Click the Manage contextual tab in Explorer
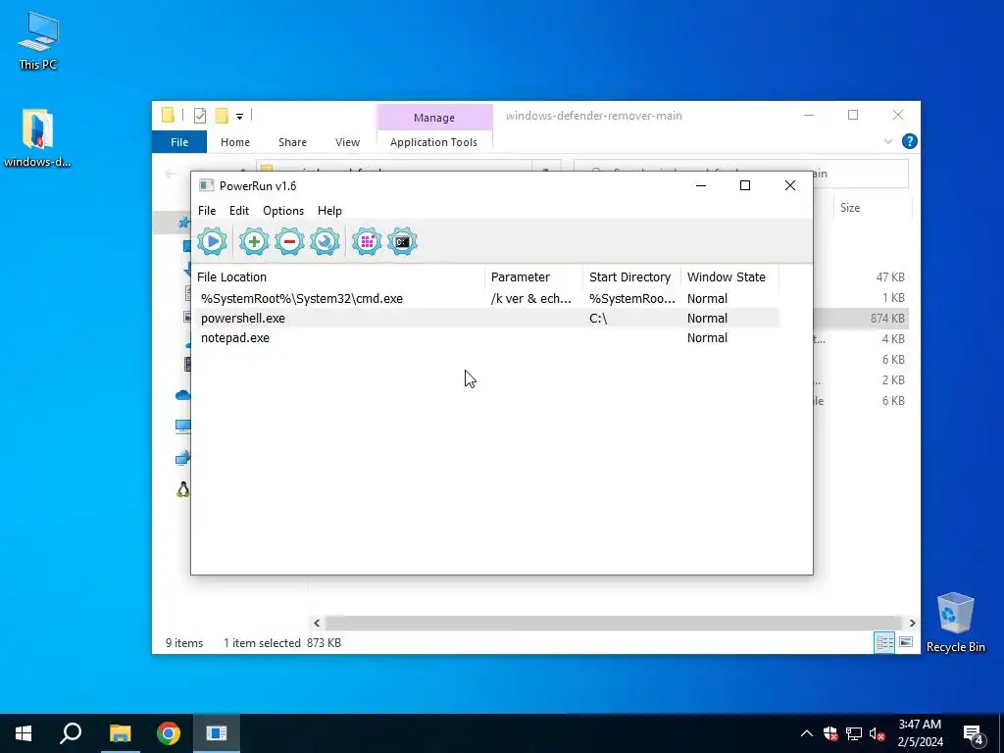1004x753 pixels. [x=434, y=118]
